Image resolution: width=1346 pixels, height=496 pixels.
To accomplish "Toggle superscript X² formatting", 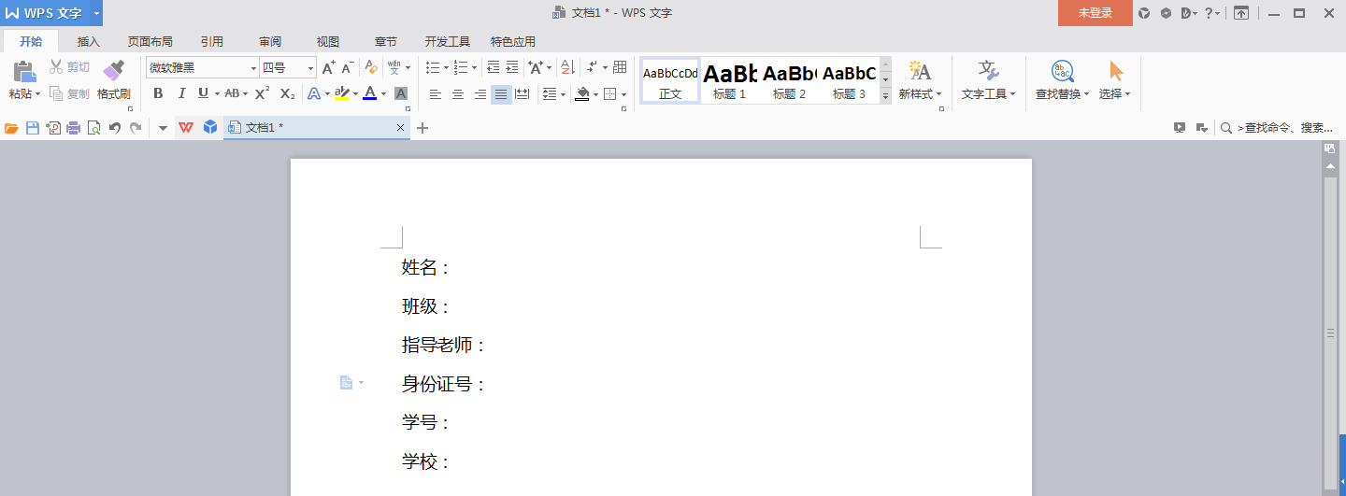I will tap(263, 93).
